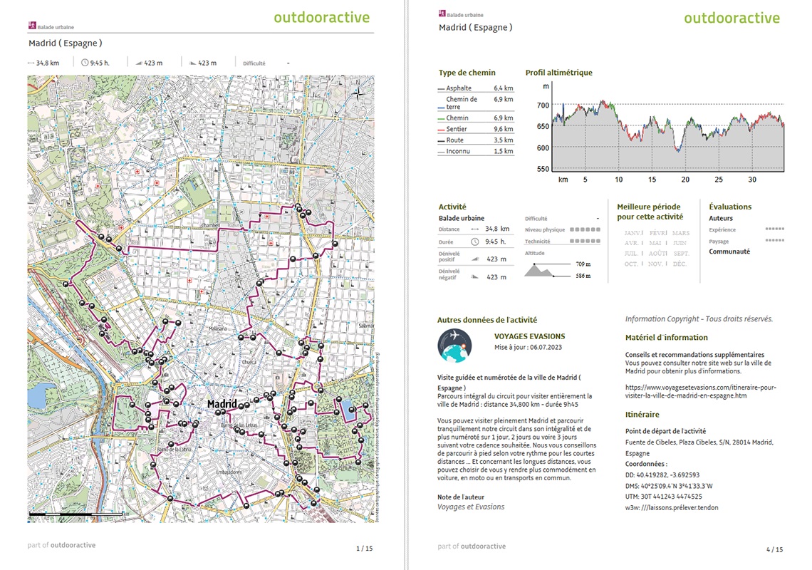Click 'Point de départ de l'activité' label
812x570 pixels.
(665, 431)
